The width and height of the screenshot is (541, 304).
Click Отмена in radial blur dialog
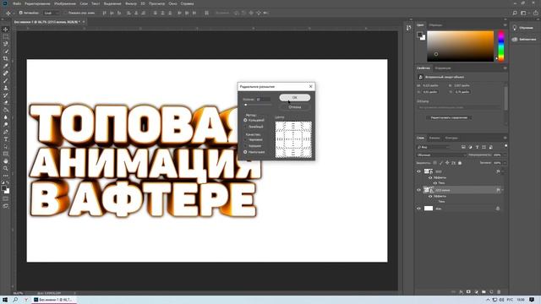point(295,107)
